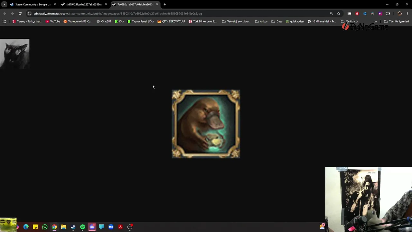Open the red hand ad-blocker extension

point(357,14)
